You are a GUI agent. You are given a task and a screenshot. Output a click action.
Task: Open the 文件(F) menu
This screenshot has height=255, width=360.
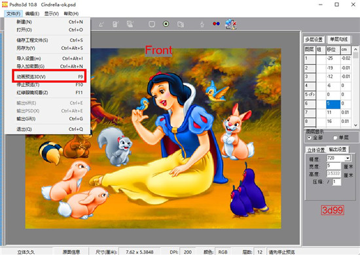13,14
